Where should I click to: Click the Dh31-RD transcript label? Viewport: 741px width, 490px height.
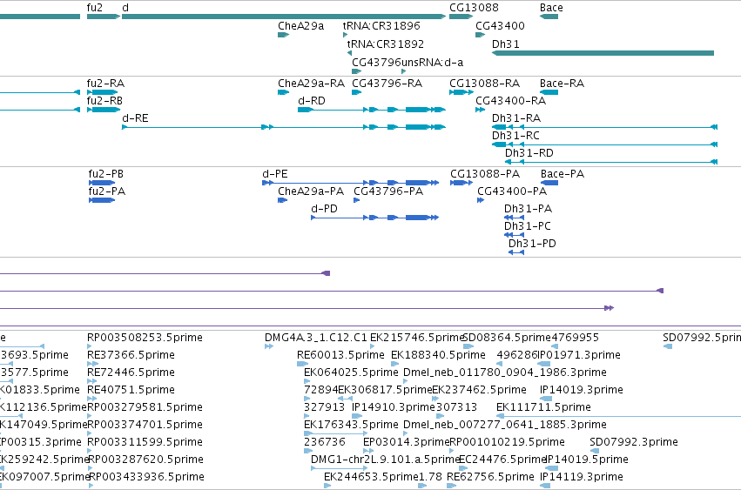529,153
